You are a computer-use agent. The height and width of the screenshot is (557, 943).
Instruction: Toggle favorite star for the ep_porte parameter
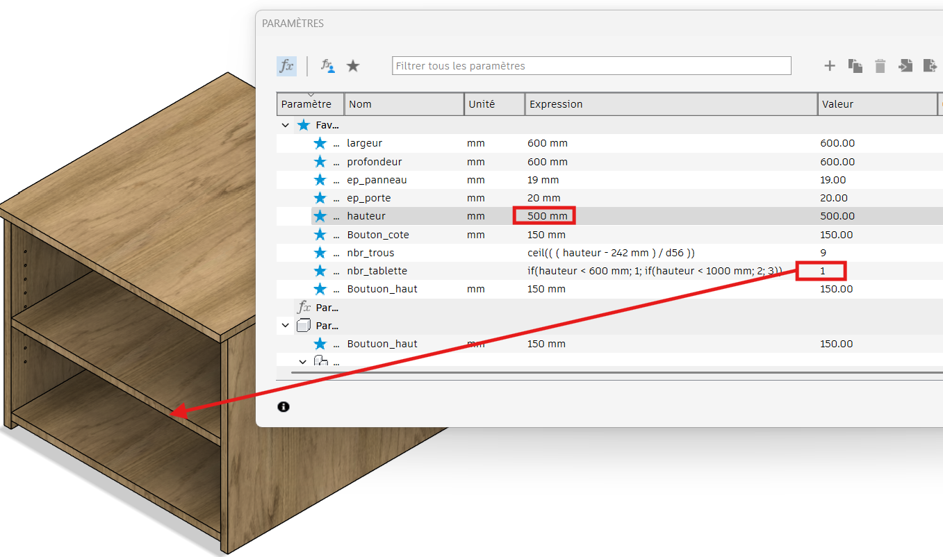point(320,198)
